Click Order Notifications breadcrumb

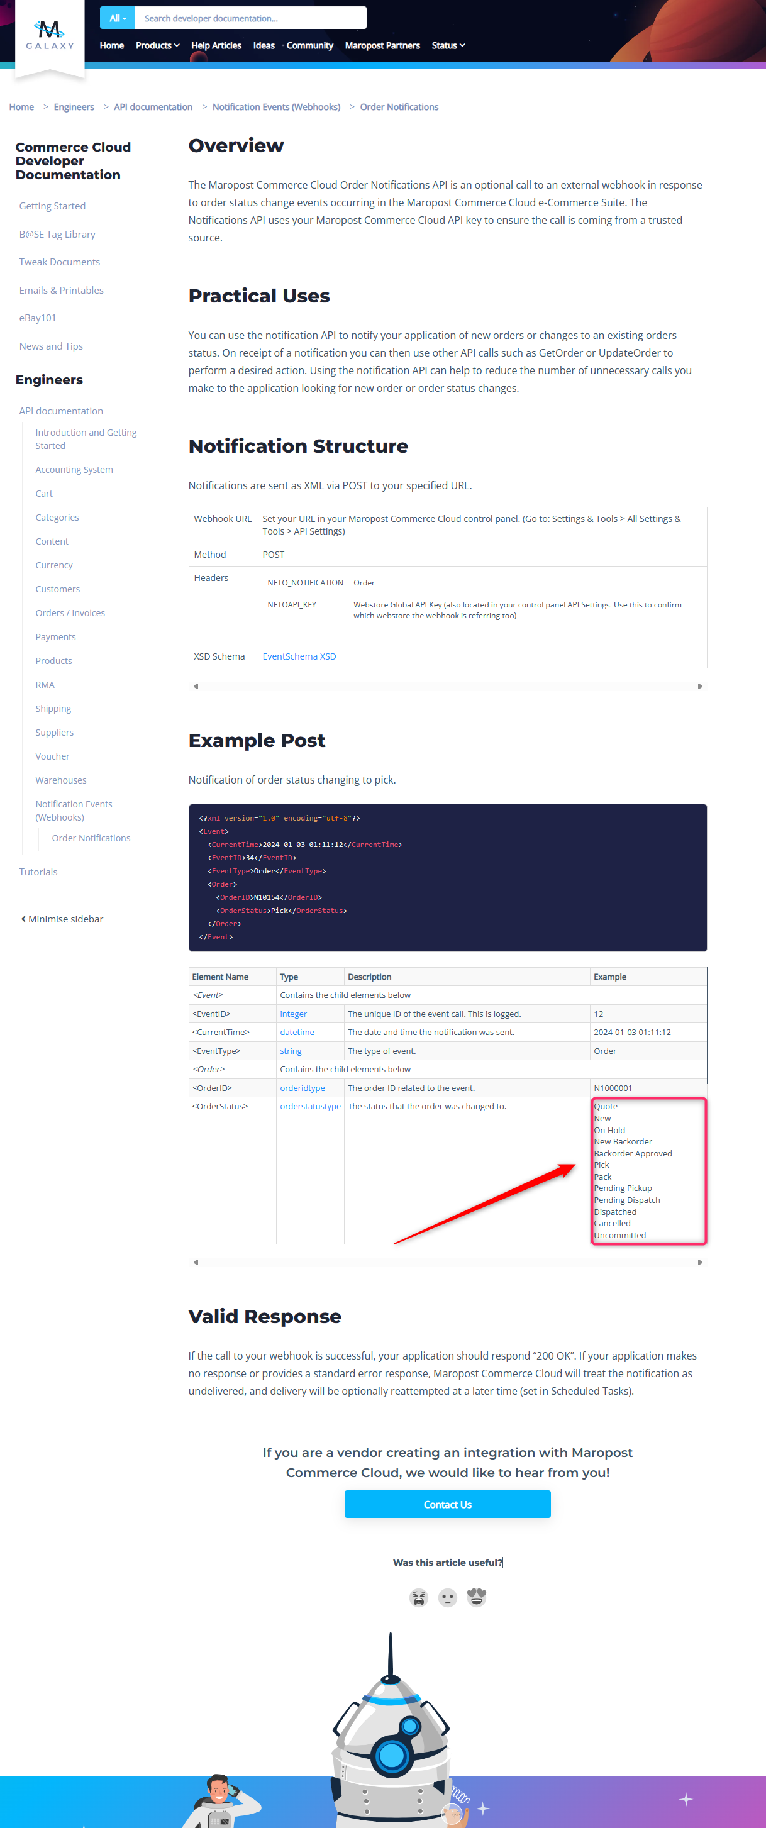pyautogui.click(x=399, y=107)
